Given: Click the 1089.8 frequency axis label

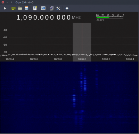Looking at the screenshot, I should (58, 59).
